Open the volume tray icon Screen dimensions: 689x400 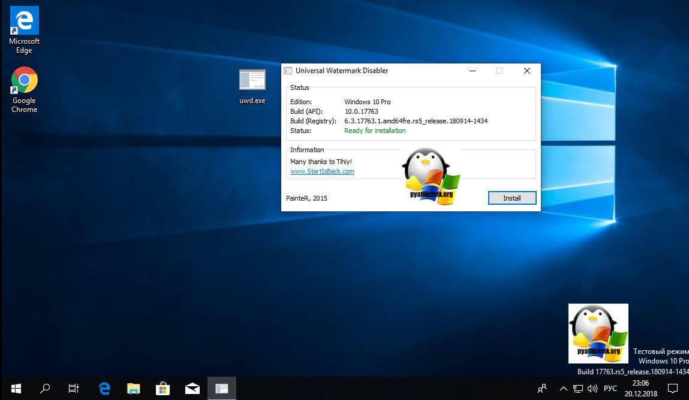click(x=592, y=389)
